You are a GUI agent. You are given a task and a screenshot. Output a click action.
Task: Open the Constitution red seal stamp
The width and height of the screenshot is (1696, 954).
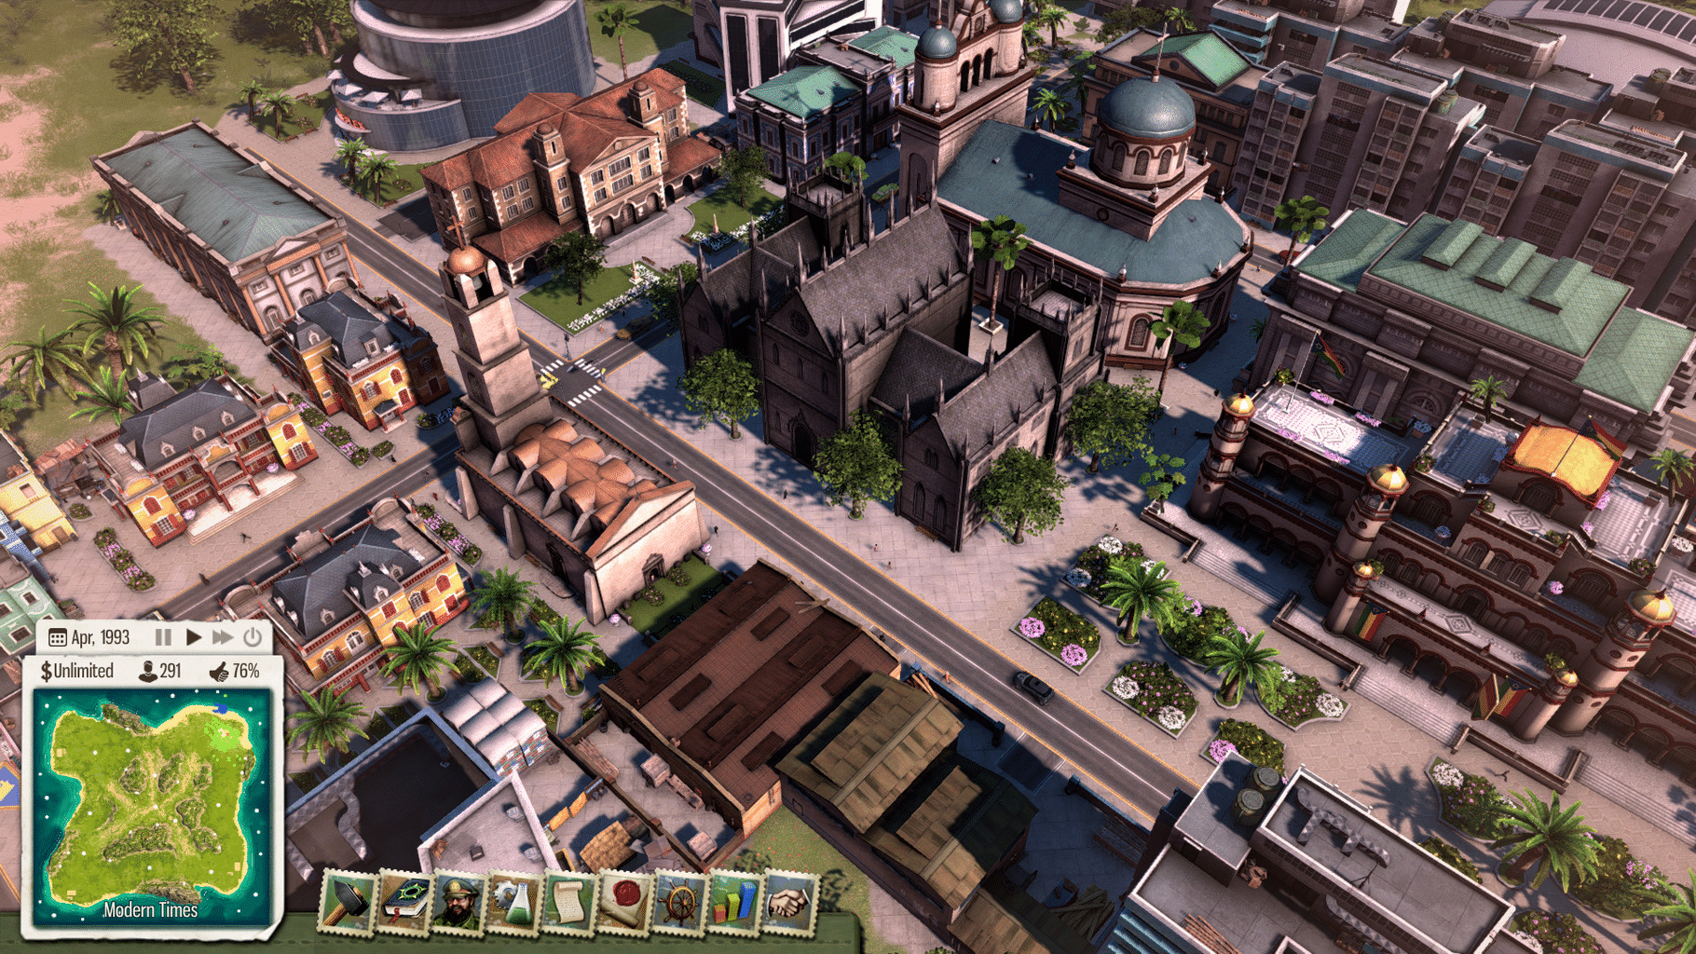point(623,902)
